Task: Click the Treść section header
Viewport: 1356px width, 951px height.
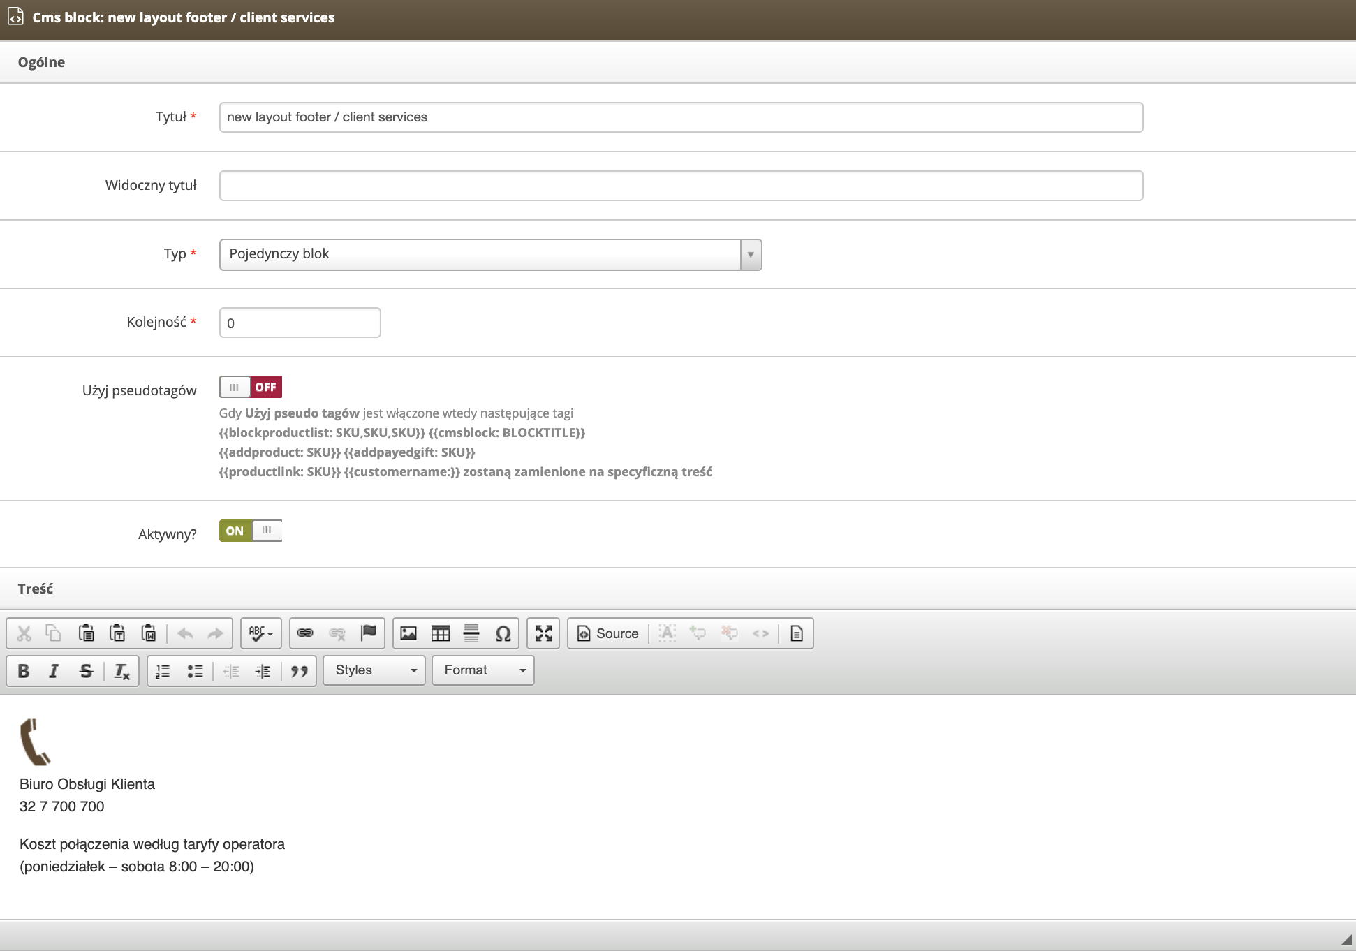Action: click(36, 589)
